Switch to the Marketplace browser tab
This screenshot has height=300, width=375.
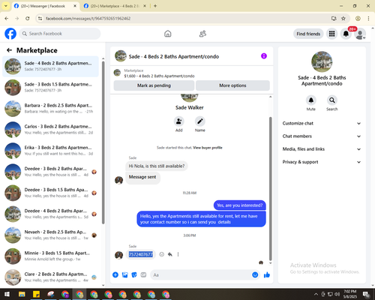click(x=115, y=6)
